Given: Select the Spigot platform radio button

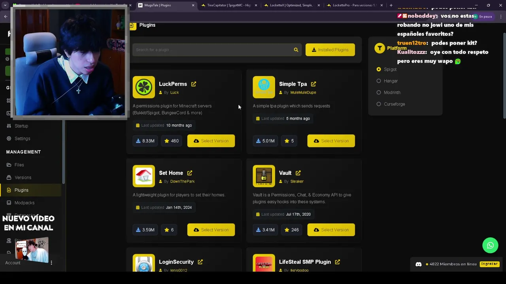Looking at the screenshot, I should tap(379, 69).
